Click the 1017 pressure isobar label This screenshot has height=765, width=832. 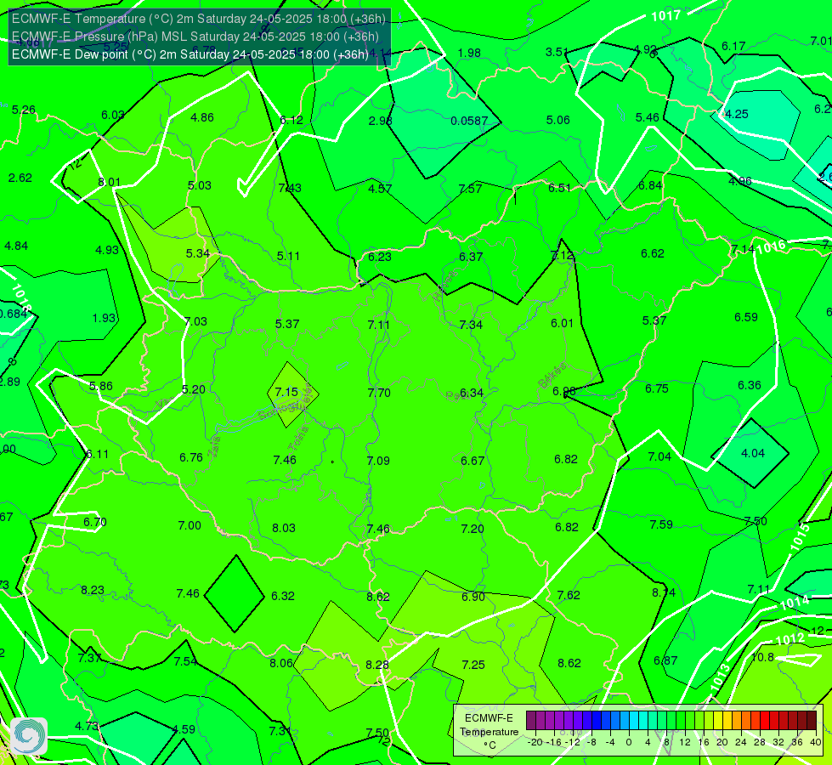[665, 16]
